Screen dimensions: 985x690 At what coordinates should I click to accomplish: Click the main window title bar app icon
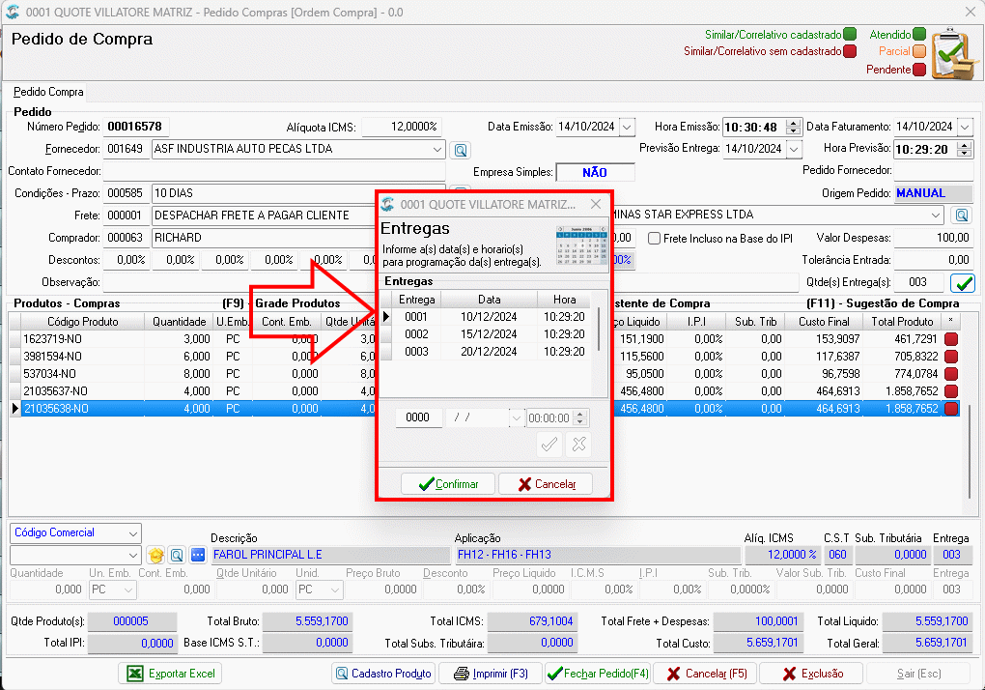pyautogui.click(x=13, y=12)
